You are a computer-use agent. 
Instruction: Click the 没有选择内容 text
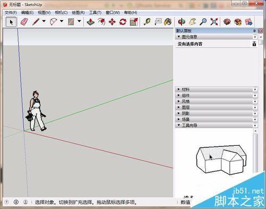point(190,44)
